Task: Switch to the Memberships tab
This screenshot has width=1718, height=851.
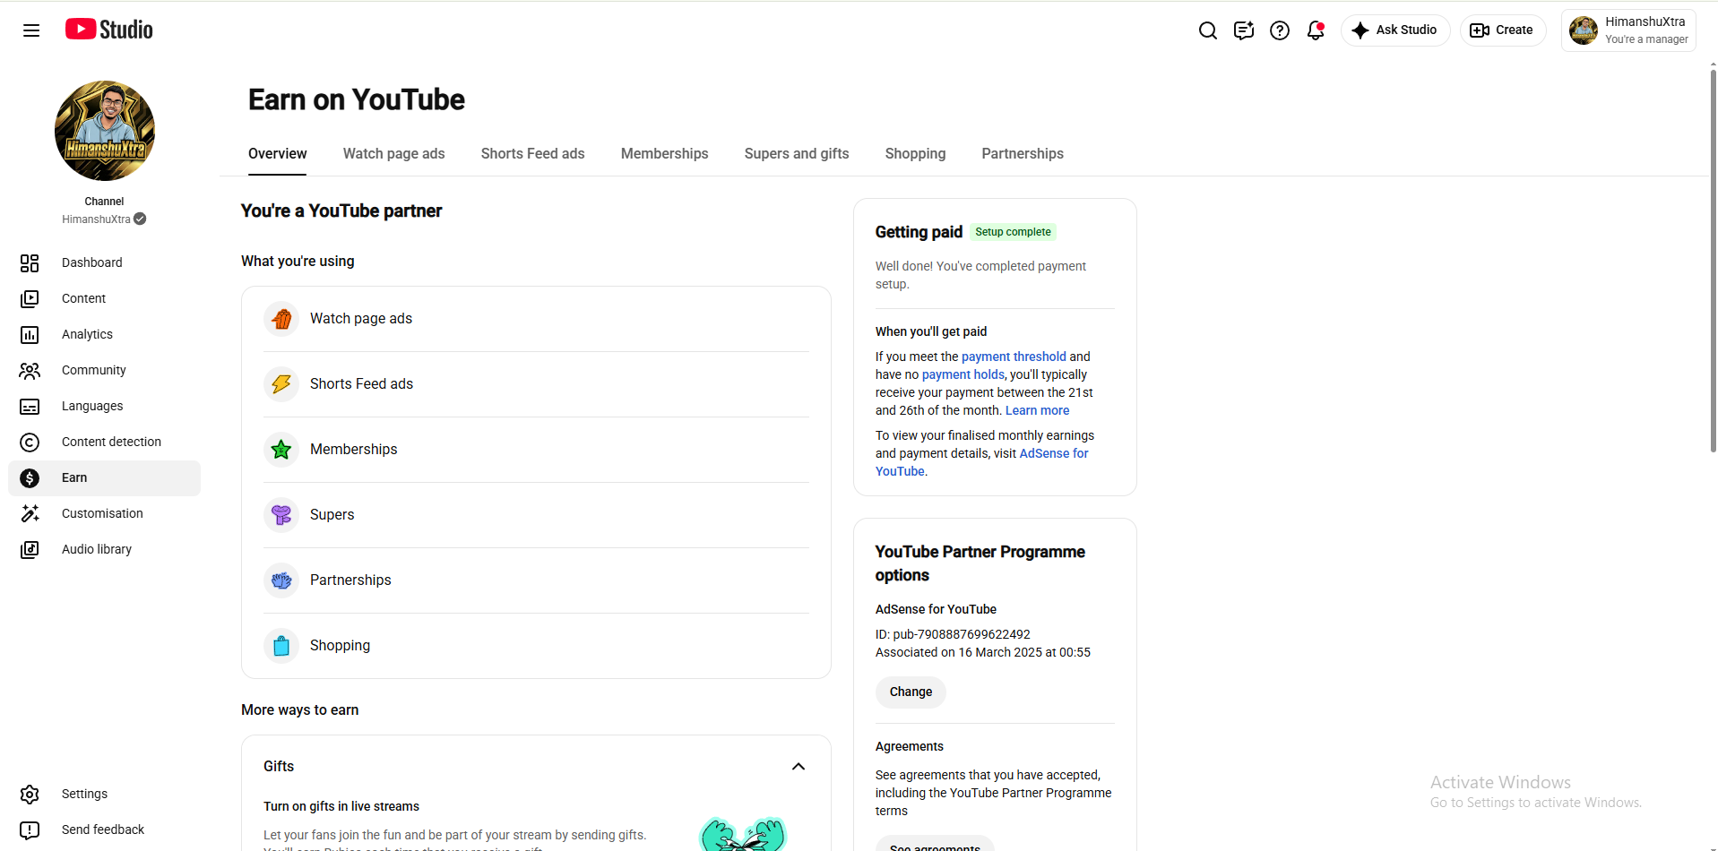Action: [x=665, y=154]
